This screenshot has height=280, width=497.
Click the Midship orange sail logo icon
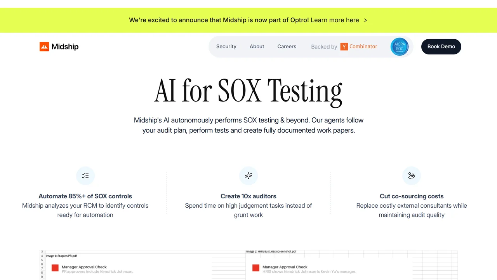click(44, 47)
